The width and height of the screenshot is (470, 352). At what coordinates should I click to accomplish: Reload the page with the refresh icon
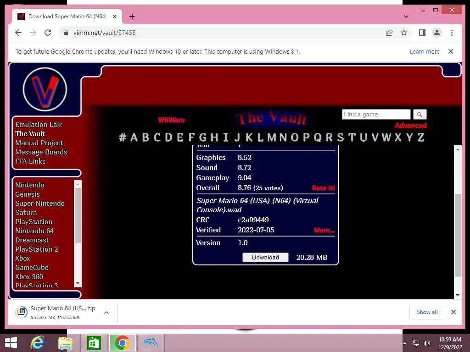[x=48, y=33]
